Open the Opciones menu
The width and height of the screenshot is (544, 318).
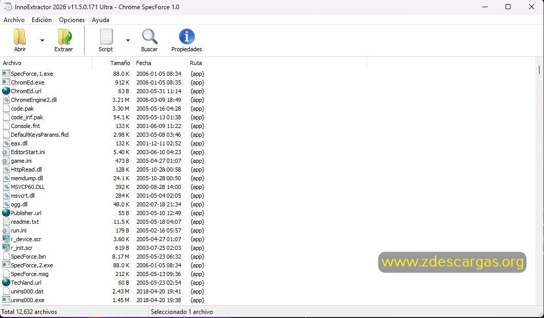(72, 20)
